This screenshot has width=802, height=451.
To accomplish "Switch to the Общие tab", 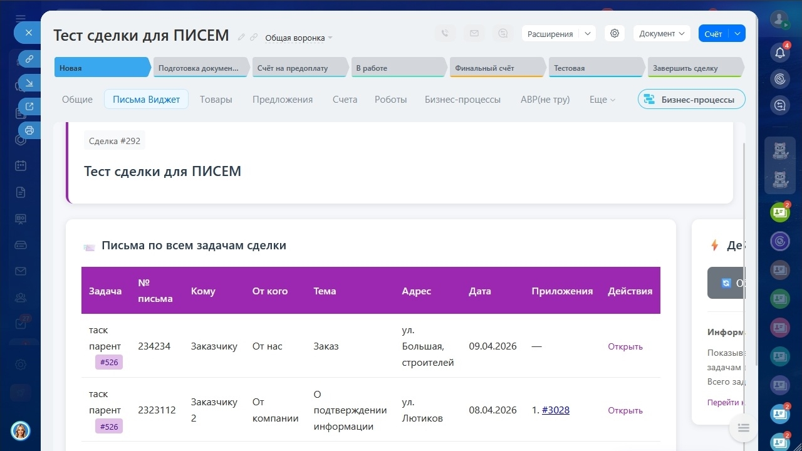I will coord(77,100).
